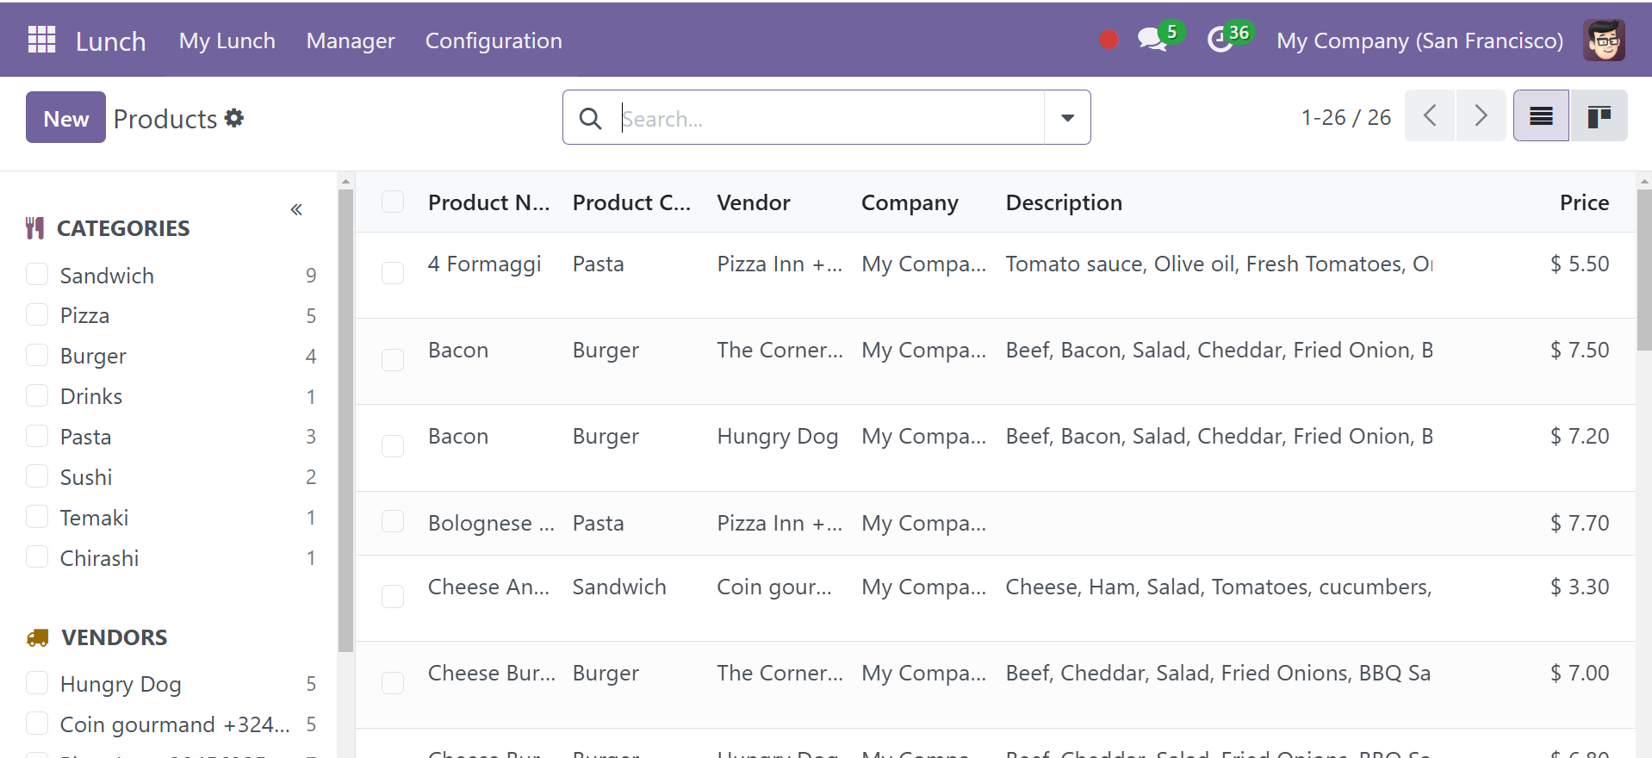Open the Products settings gear
1652x758 pixels.
coord(234,118)
